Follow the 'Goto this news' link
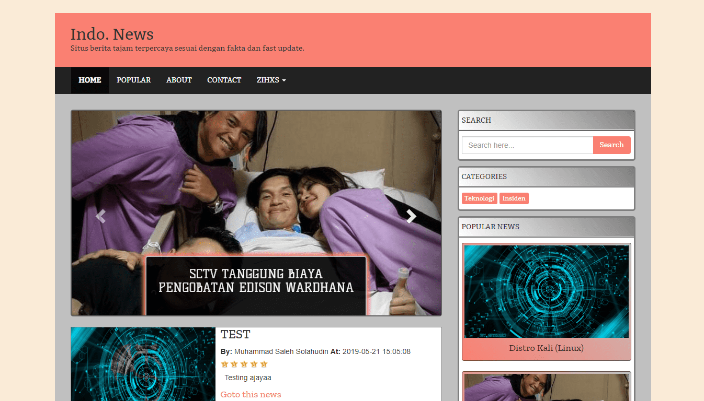 click(251, 395)
